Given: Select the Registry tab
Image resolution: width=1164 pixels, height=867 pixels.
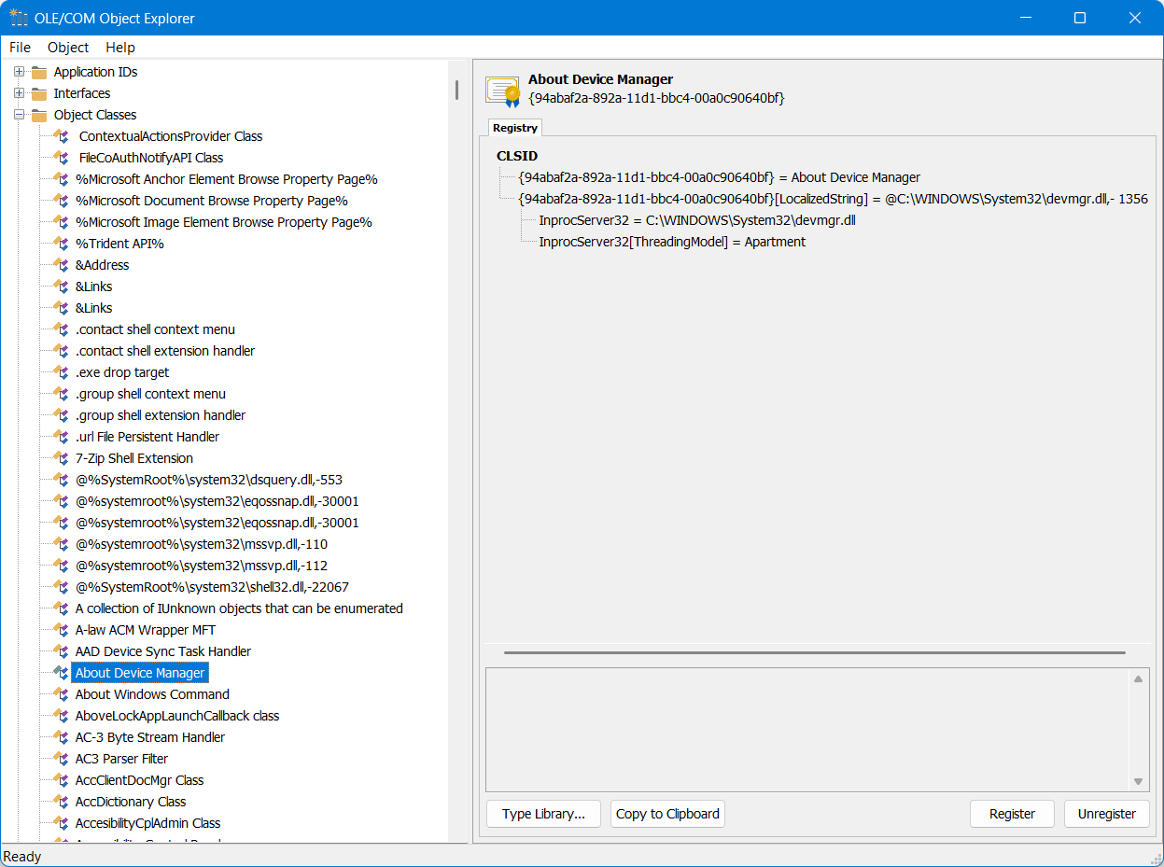Looking at the screenshot, I should tap(515, 128).
